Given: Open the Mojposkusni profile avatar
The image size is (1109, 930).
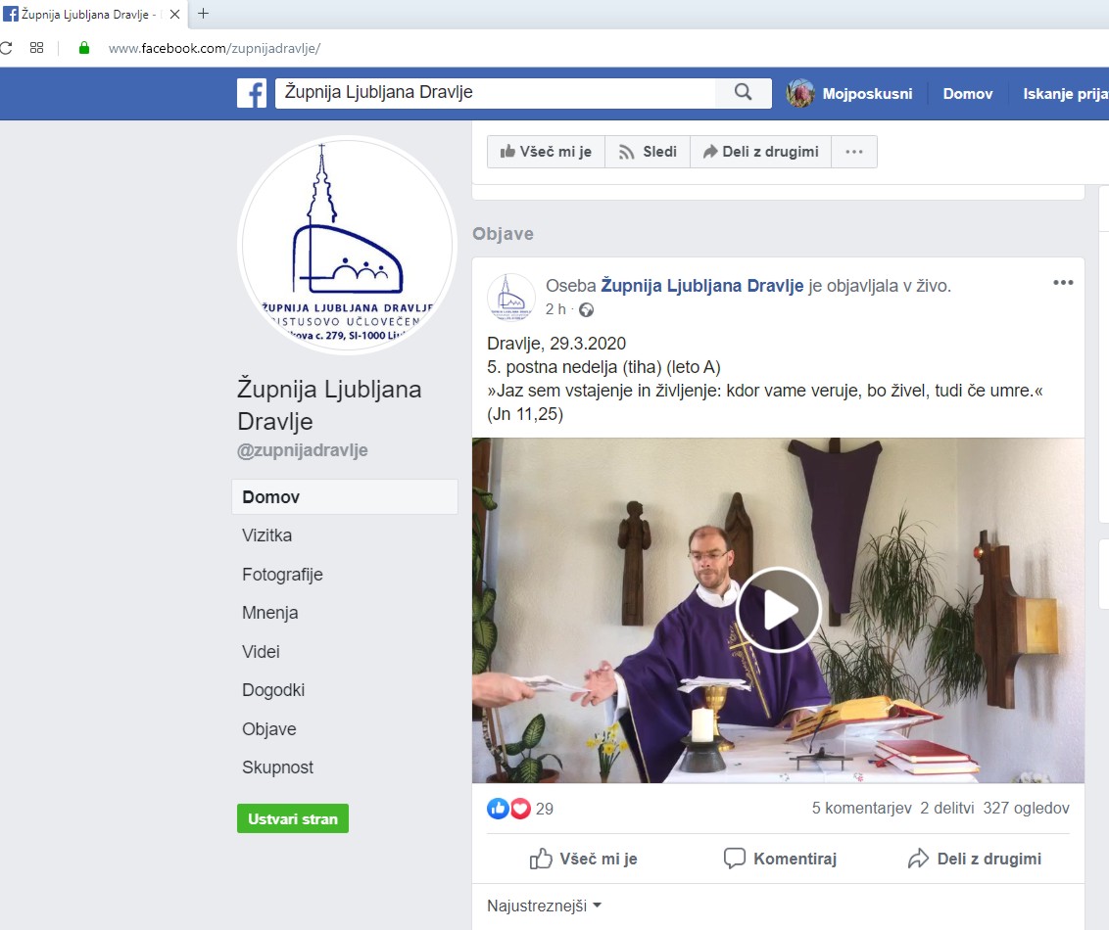Looking at the screenshot, I should tap(800, 94).
